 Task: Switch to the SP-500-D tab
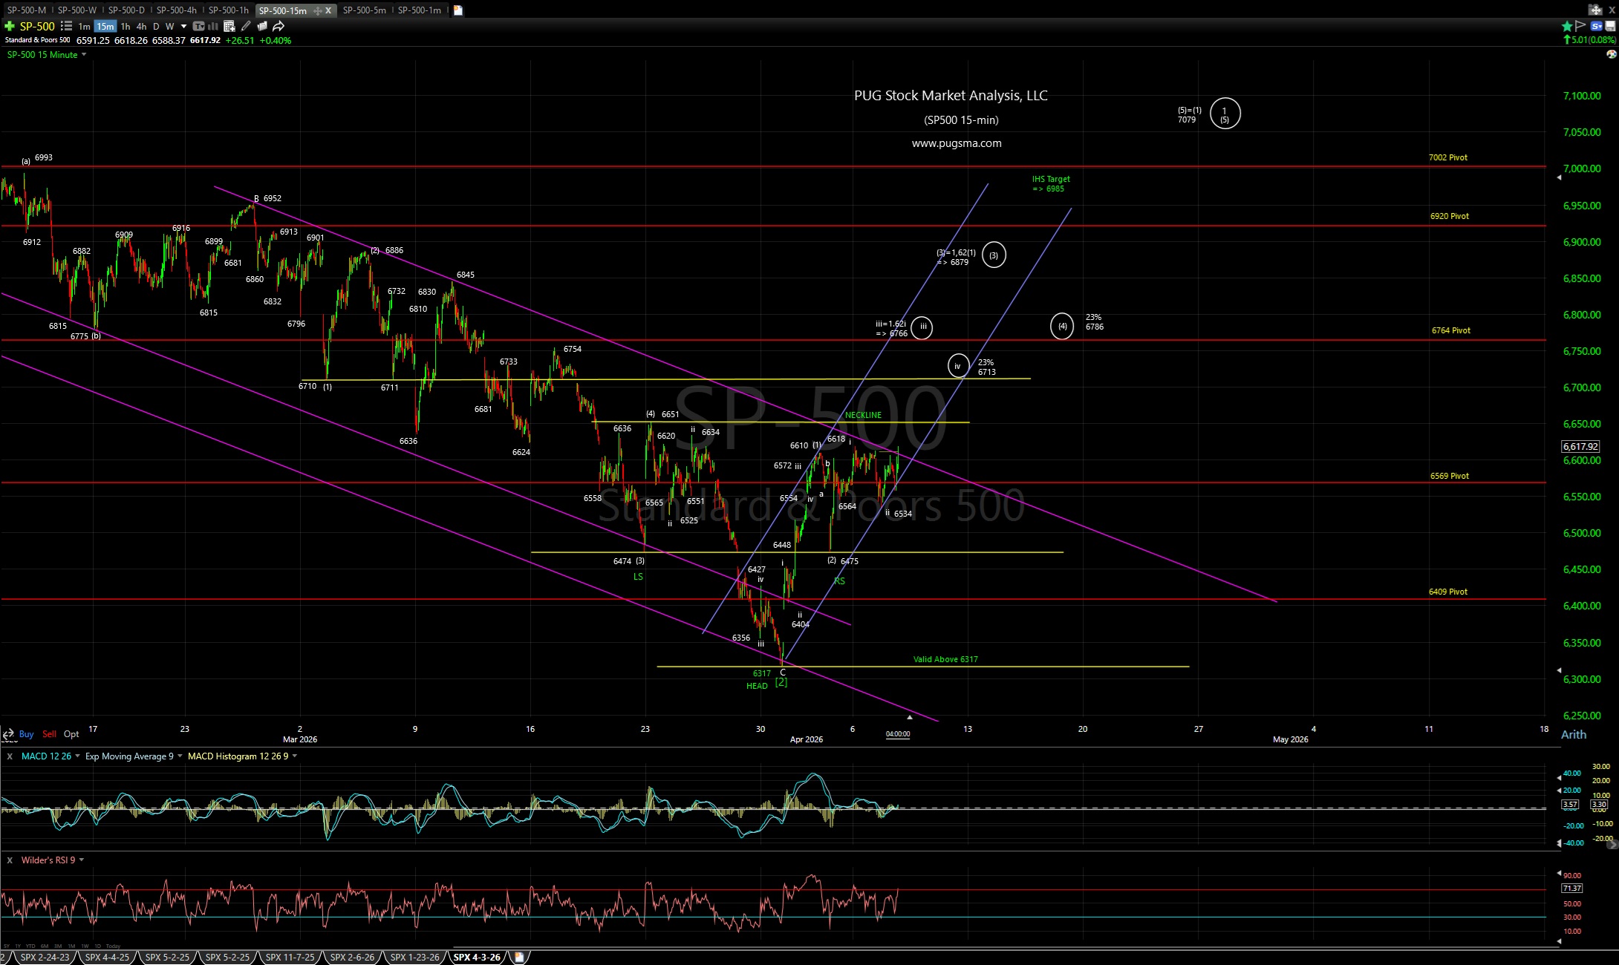pos(126,10)
